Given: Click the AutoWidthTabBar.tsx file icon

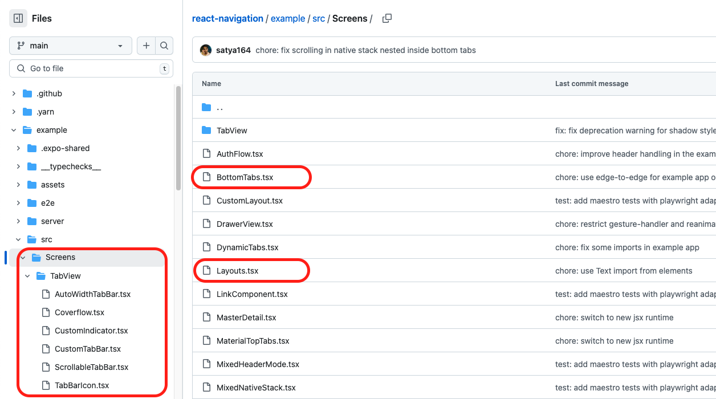Looking at the screenshot, I should coord(46,294).
